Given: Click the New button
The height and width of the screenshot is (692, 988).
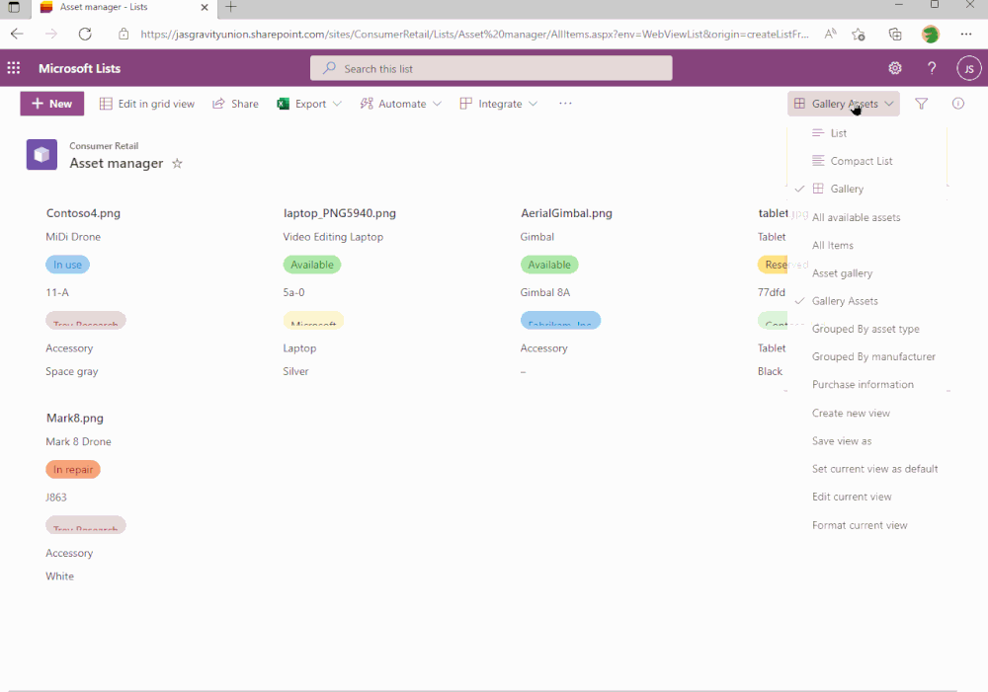Looking at the screenshot, I should (x=51, y=104).
